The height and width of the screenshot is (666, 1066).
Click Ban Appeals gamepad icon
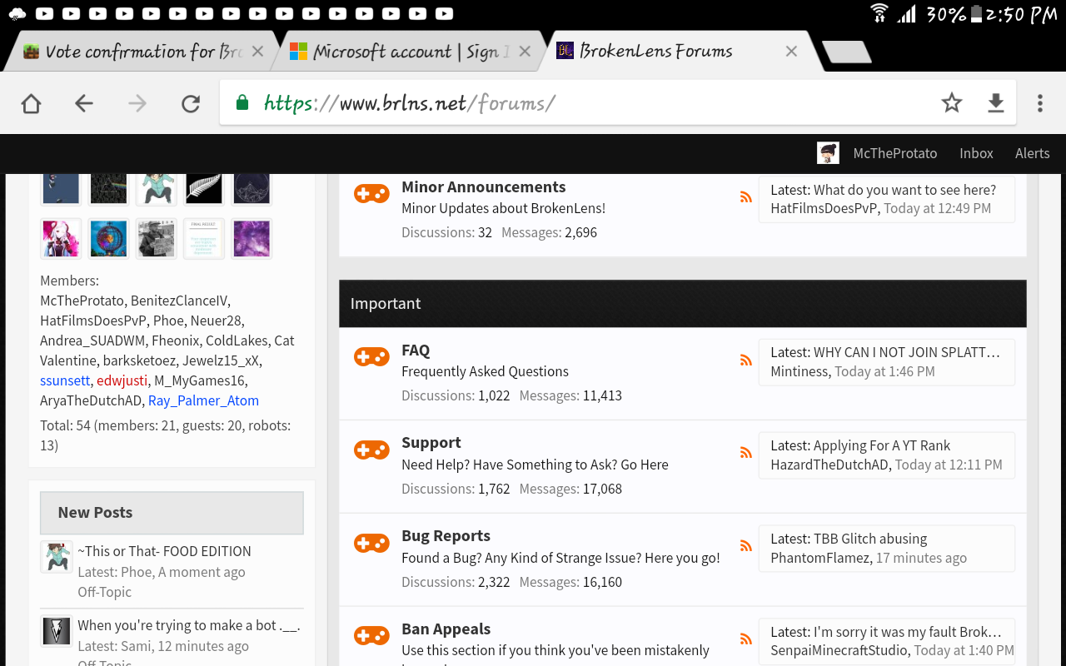pos(371,636)
